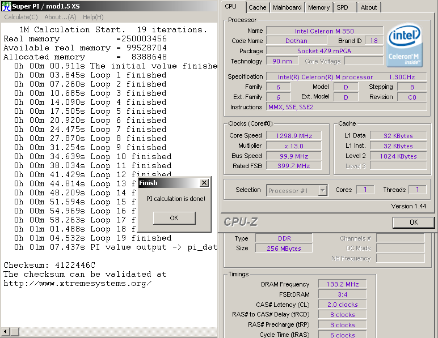Screen dimensions: 438x338
Task: Click the L1 Inst. value 32 KBytes
Action: 398,146
